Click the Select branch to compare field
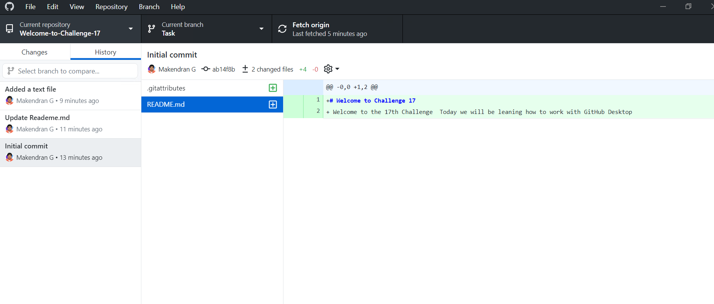 click(x=70, y=71)
